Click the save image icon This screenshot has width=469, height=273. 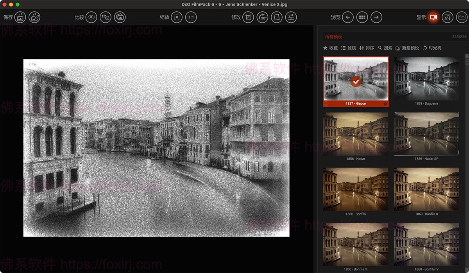click(20, 17)
